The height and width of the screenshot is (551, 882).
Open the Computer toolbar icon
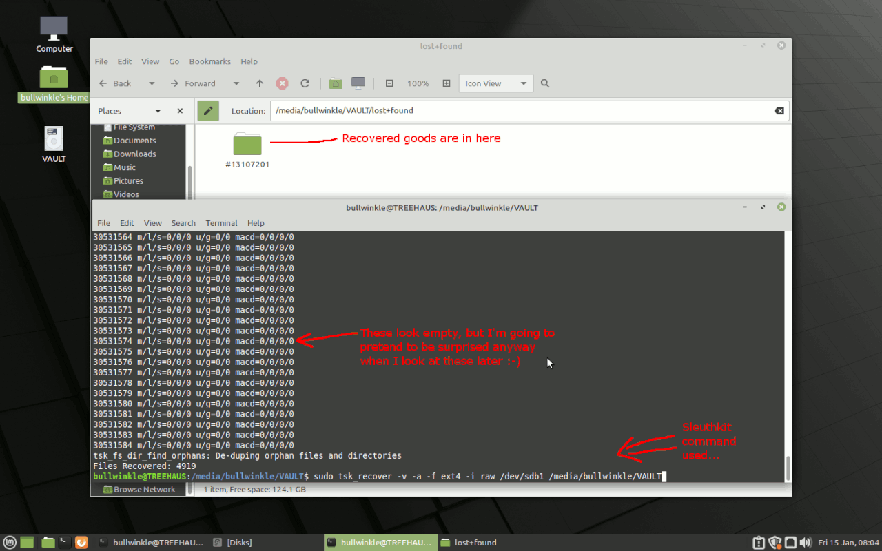pos(358,83)
